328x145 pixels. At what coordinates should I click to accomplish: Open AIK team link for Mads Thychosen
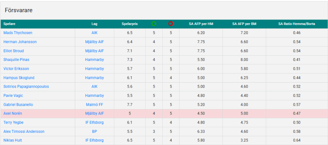click(x=94, y=33)
